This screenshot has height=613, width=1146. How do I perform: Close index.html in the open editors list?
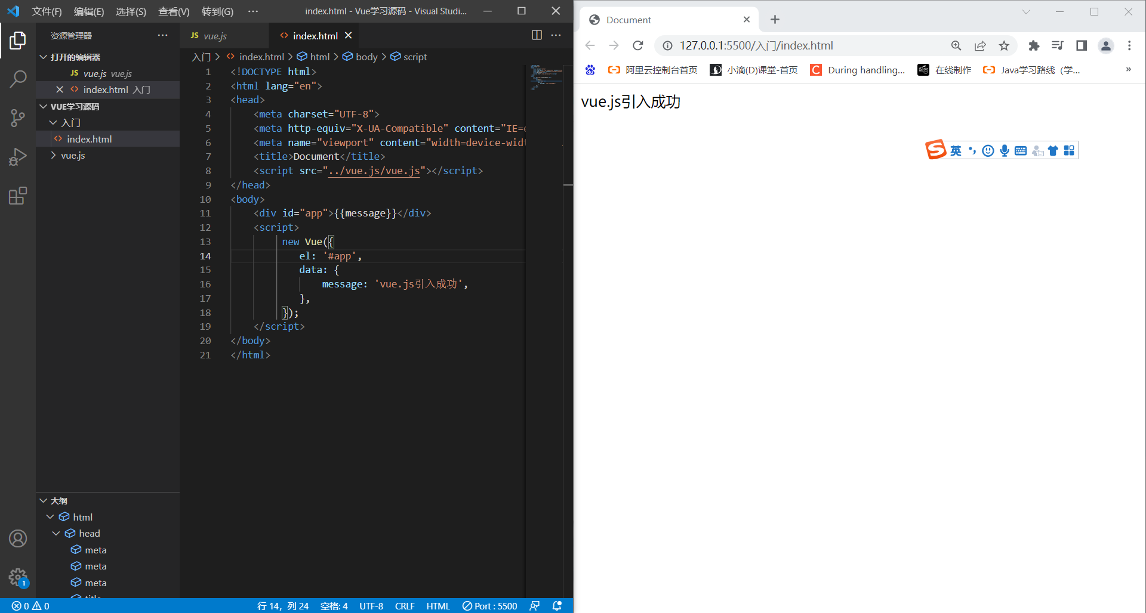click(x=60, y=89)
